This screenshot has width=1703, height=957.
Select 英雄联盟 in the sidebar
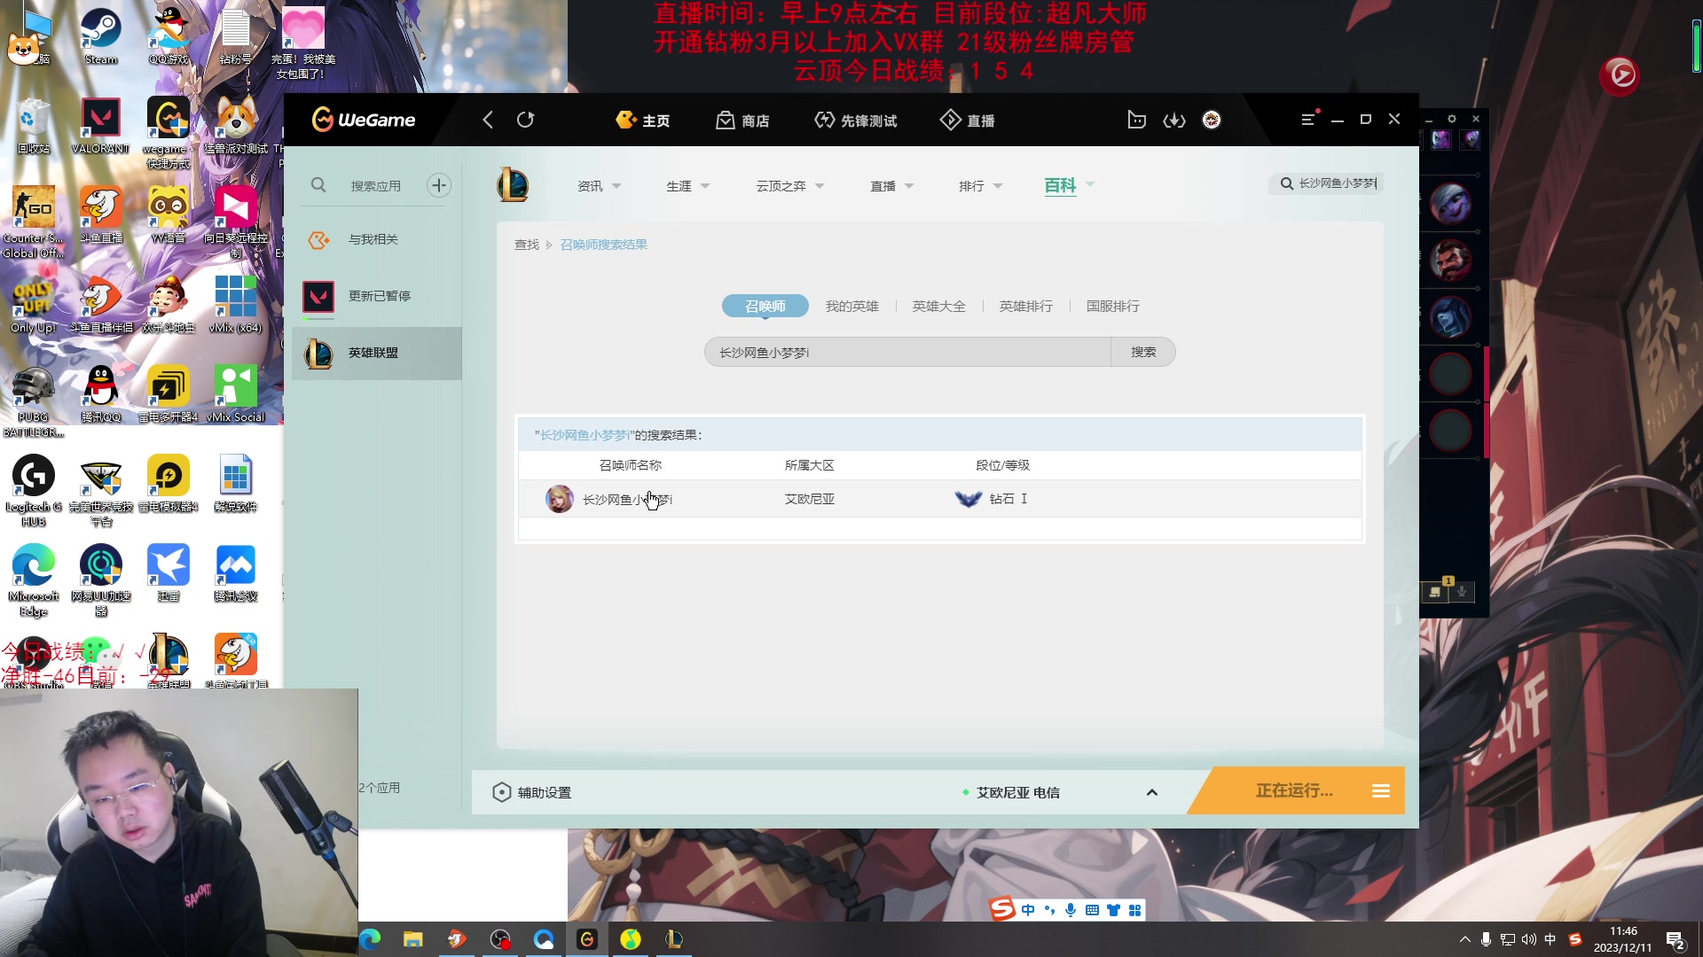click(377, 353)
